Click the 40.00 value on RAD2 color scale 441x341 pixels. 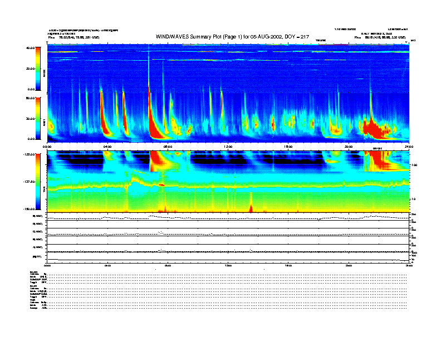tap(30, 48)
